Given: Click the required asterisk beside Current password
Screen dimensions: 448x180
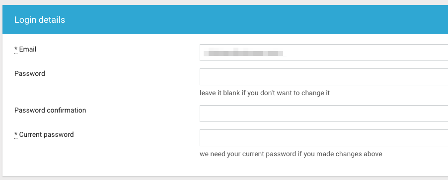Looking at the screenshot, I should (x=16, y=134).
